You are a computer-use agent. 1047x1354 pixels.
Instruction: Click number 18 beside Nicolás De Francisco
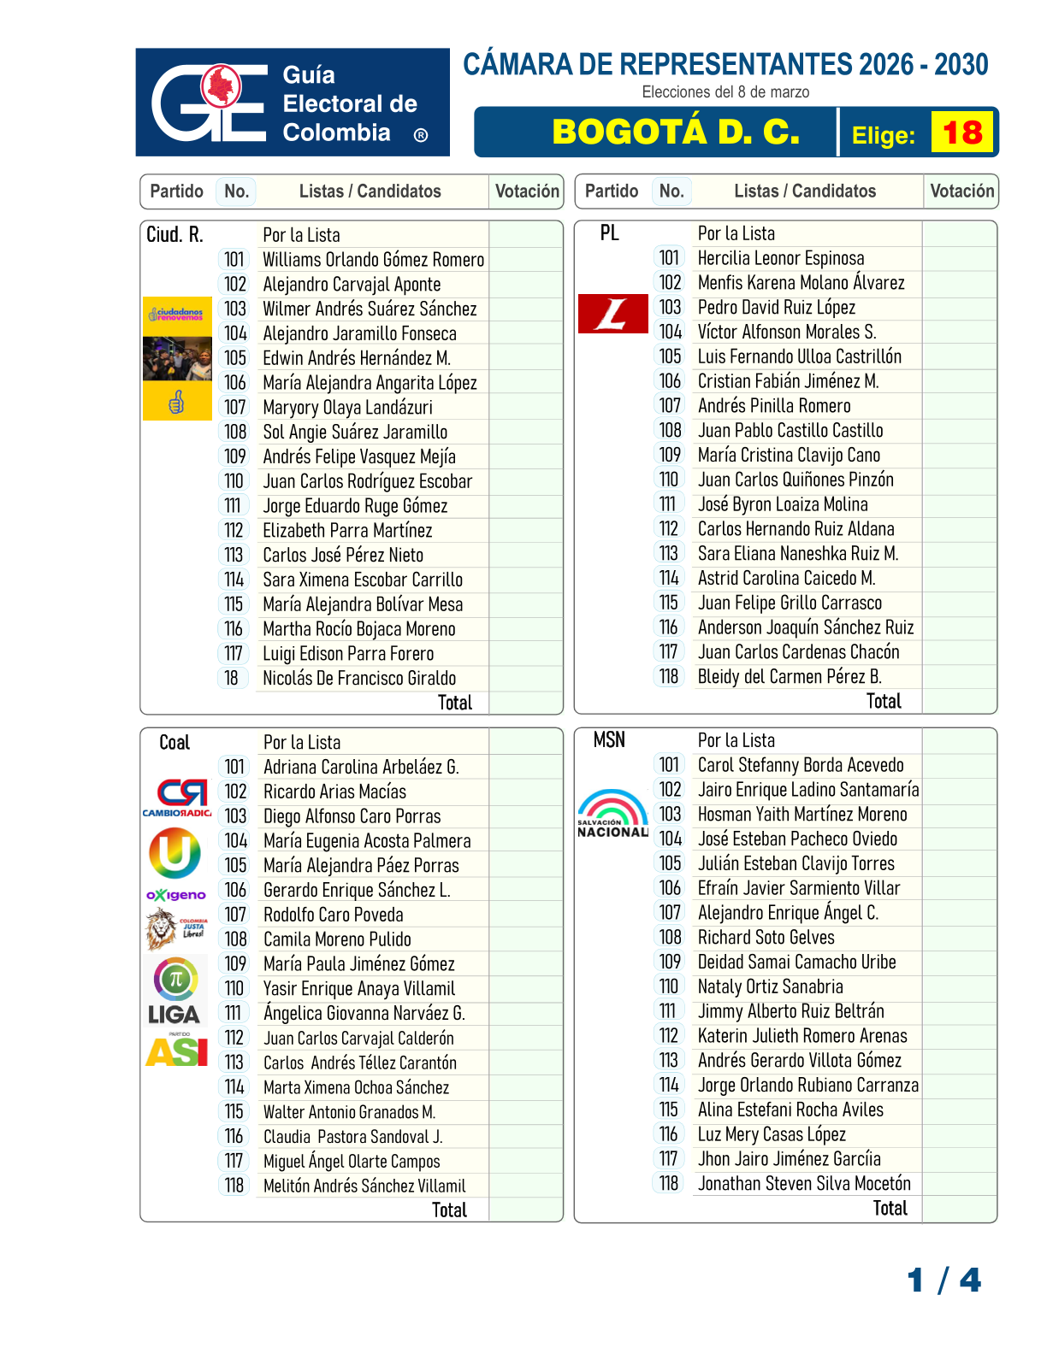(232, 679)
